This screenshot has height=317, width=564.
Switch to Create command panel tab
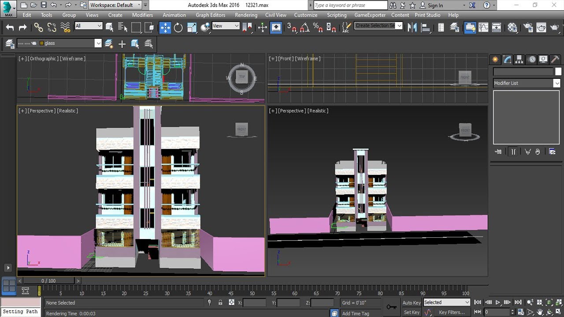496,59
